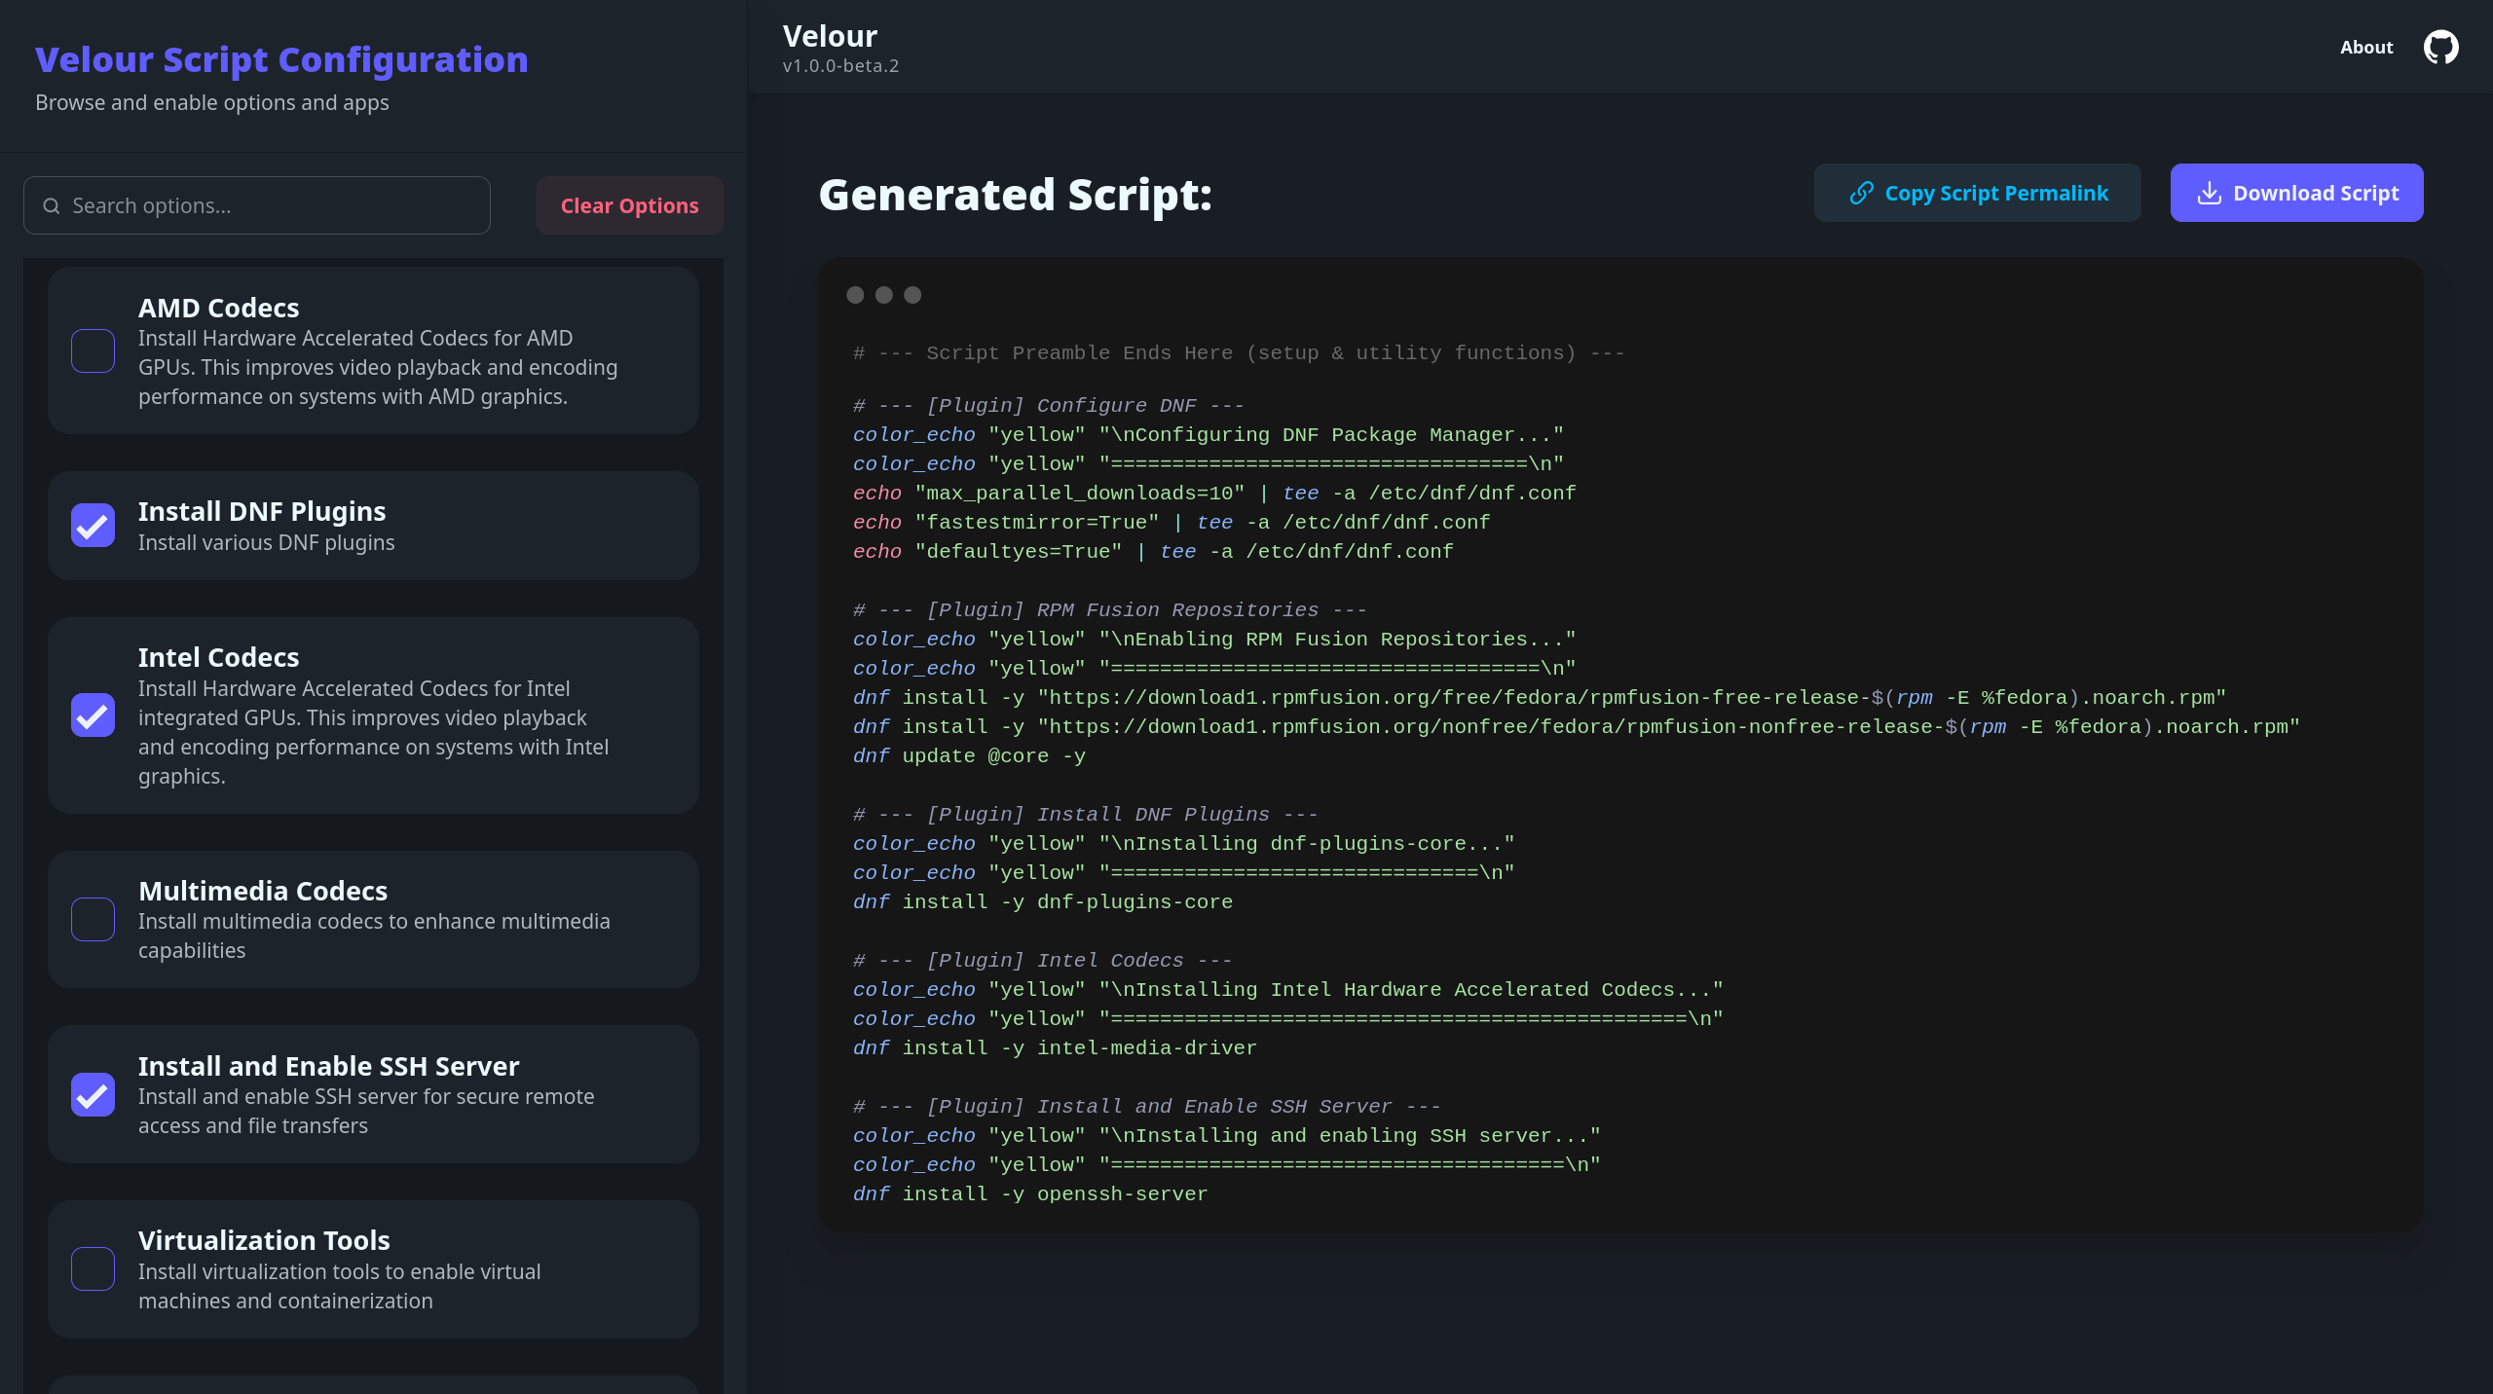Screen dimensions: 2493x1394
Task: Open the About page
Action: point(2366,47)
